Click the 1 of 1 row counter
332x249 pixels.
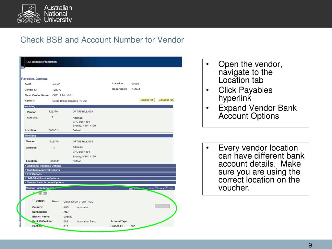pos(161,188)
